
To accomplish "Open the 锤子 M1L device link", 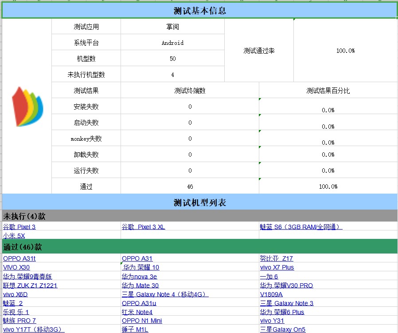I will (x=134, y=329).
